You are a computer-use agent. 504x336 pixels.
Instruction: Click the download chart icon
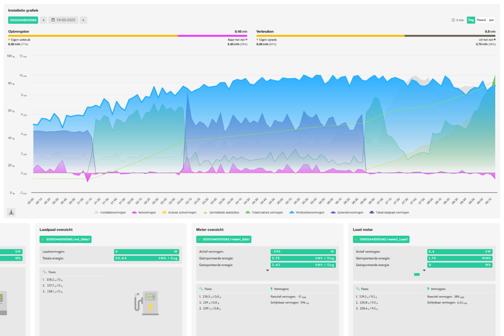pyautogui.click(x=11, y=212)
